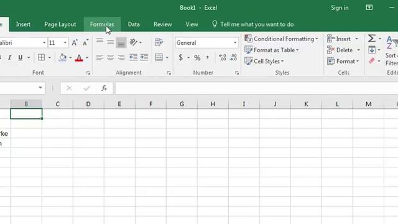Click the Enter checkmark in formula bar
This screenshot has height=224, width=398.
click(x=86, y=88)
